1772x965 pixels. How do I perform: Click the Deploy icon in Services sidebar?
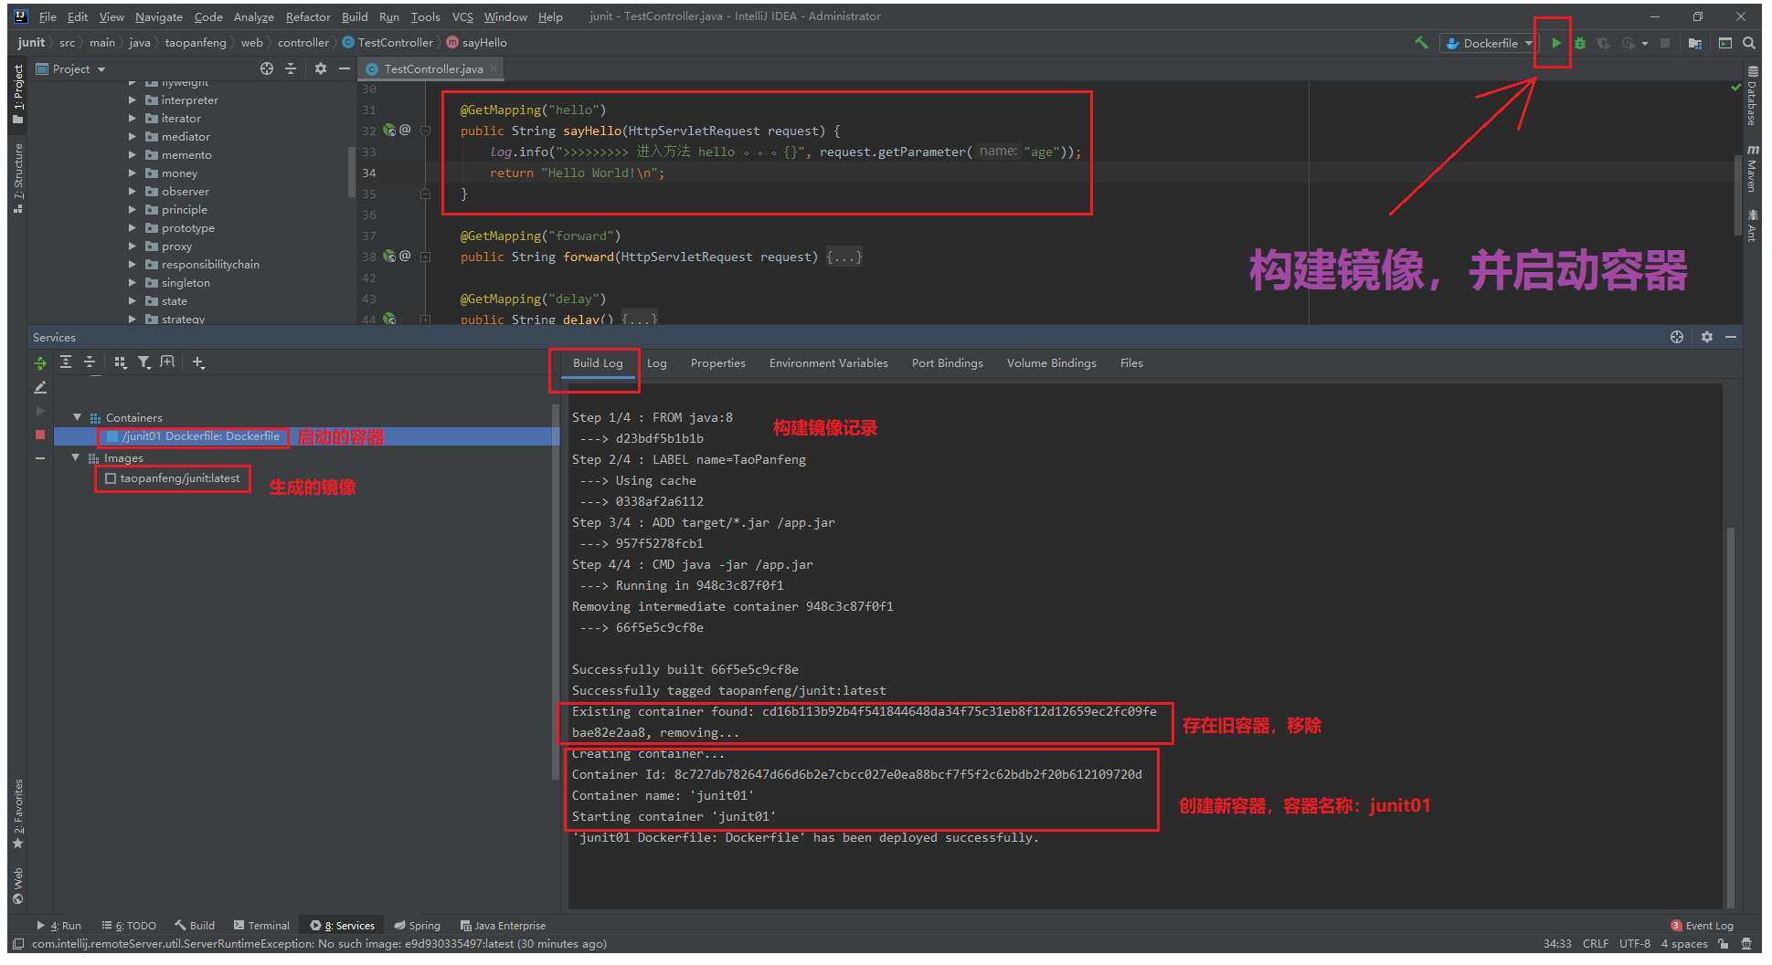(x=40, y=363)
